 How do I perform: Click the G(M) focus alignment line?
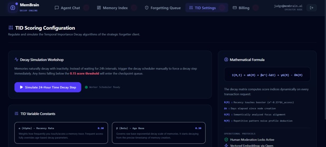(x=255, y=114)
